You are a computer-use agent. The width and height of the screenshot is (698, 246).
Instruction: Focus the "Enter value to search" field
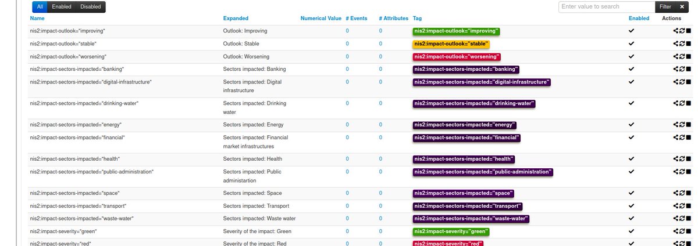click(607, 6)
